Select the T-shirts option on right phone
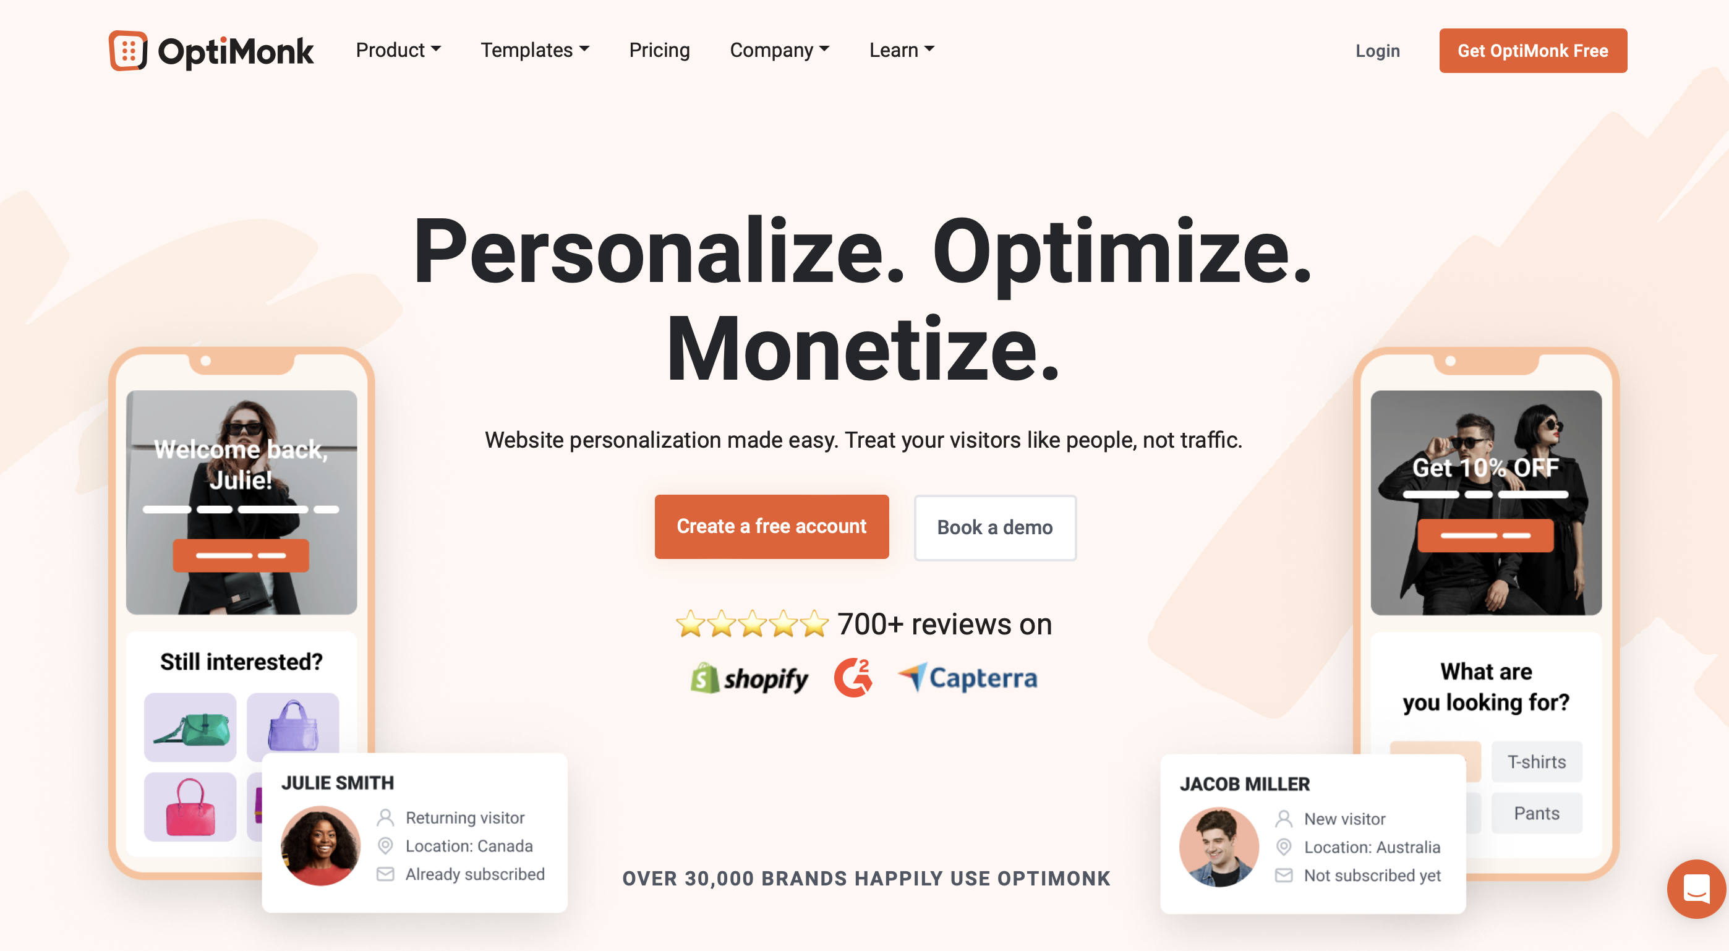 point(1537,760)
